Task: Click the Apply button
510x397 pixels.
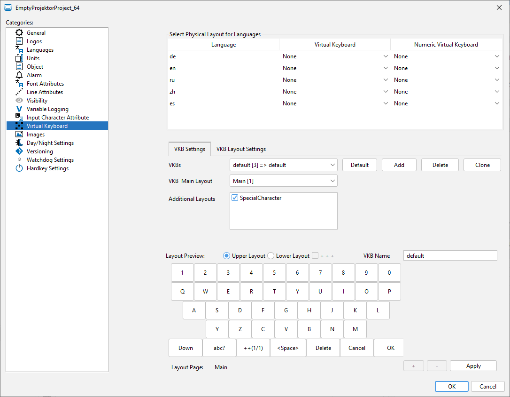Action: (x=473, y=366)
